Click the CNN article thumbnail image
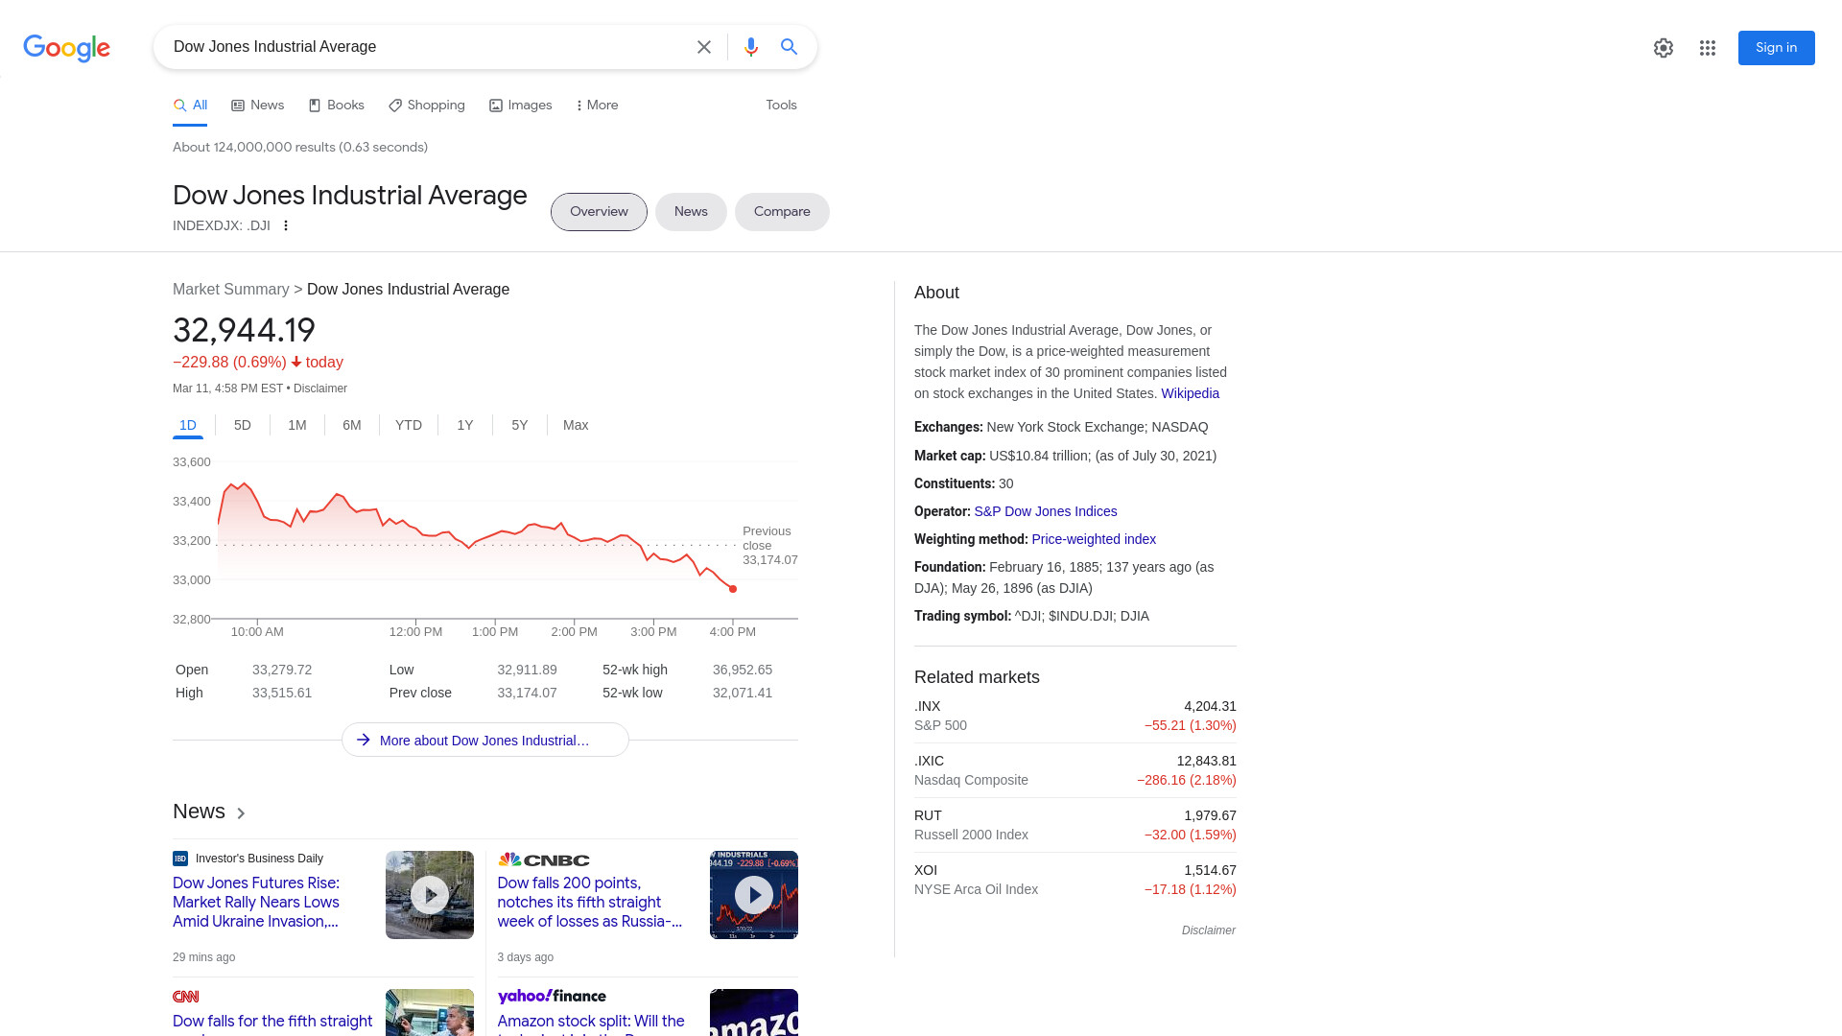 tap(430, 1012)
